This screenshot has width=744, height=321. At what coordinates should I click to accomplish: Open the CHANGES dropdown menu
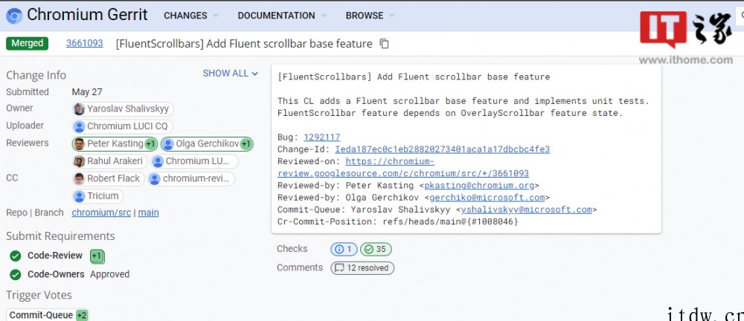click(x=190, y=16)
